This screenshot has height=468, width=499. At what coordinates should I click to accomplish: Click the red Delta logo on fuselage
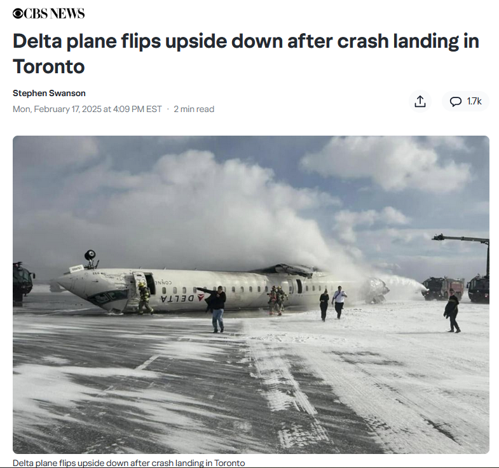(x=201, y=298)
